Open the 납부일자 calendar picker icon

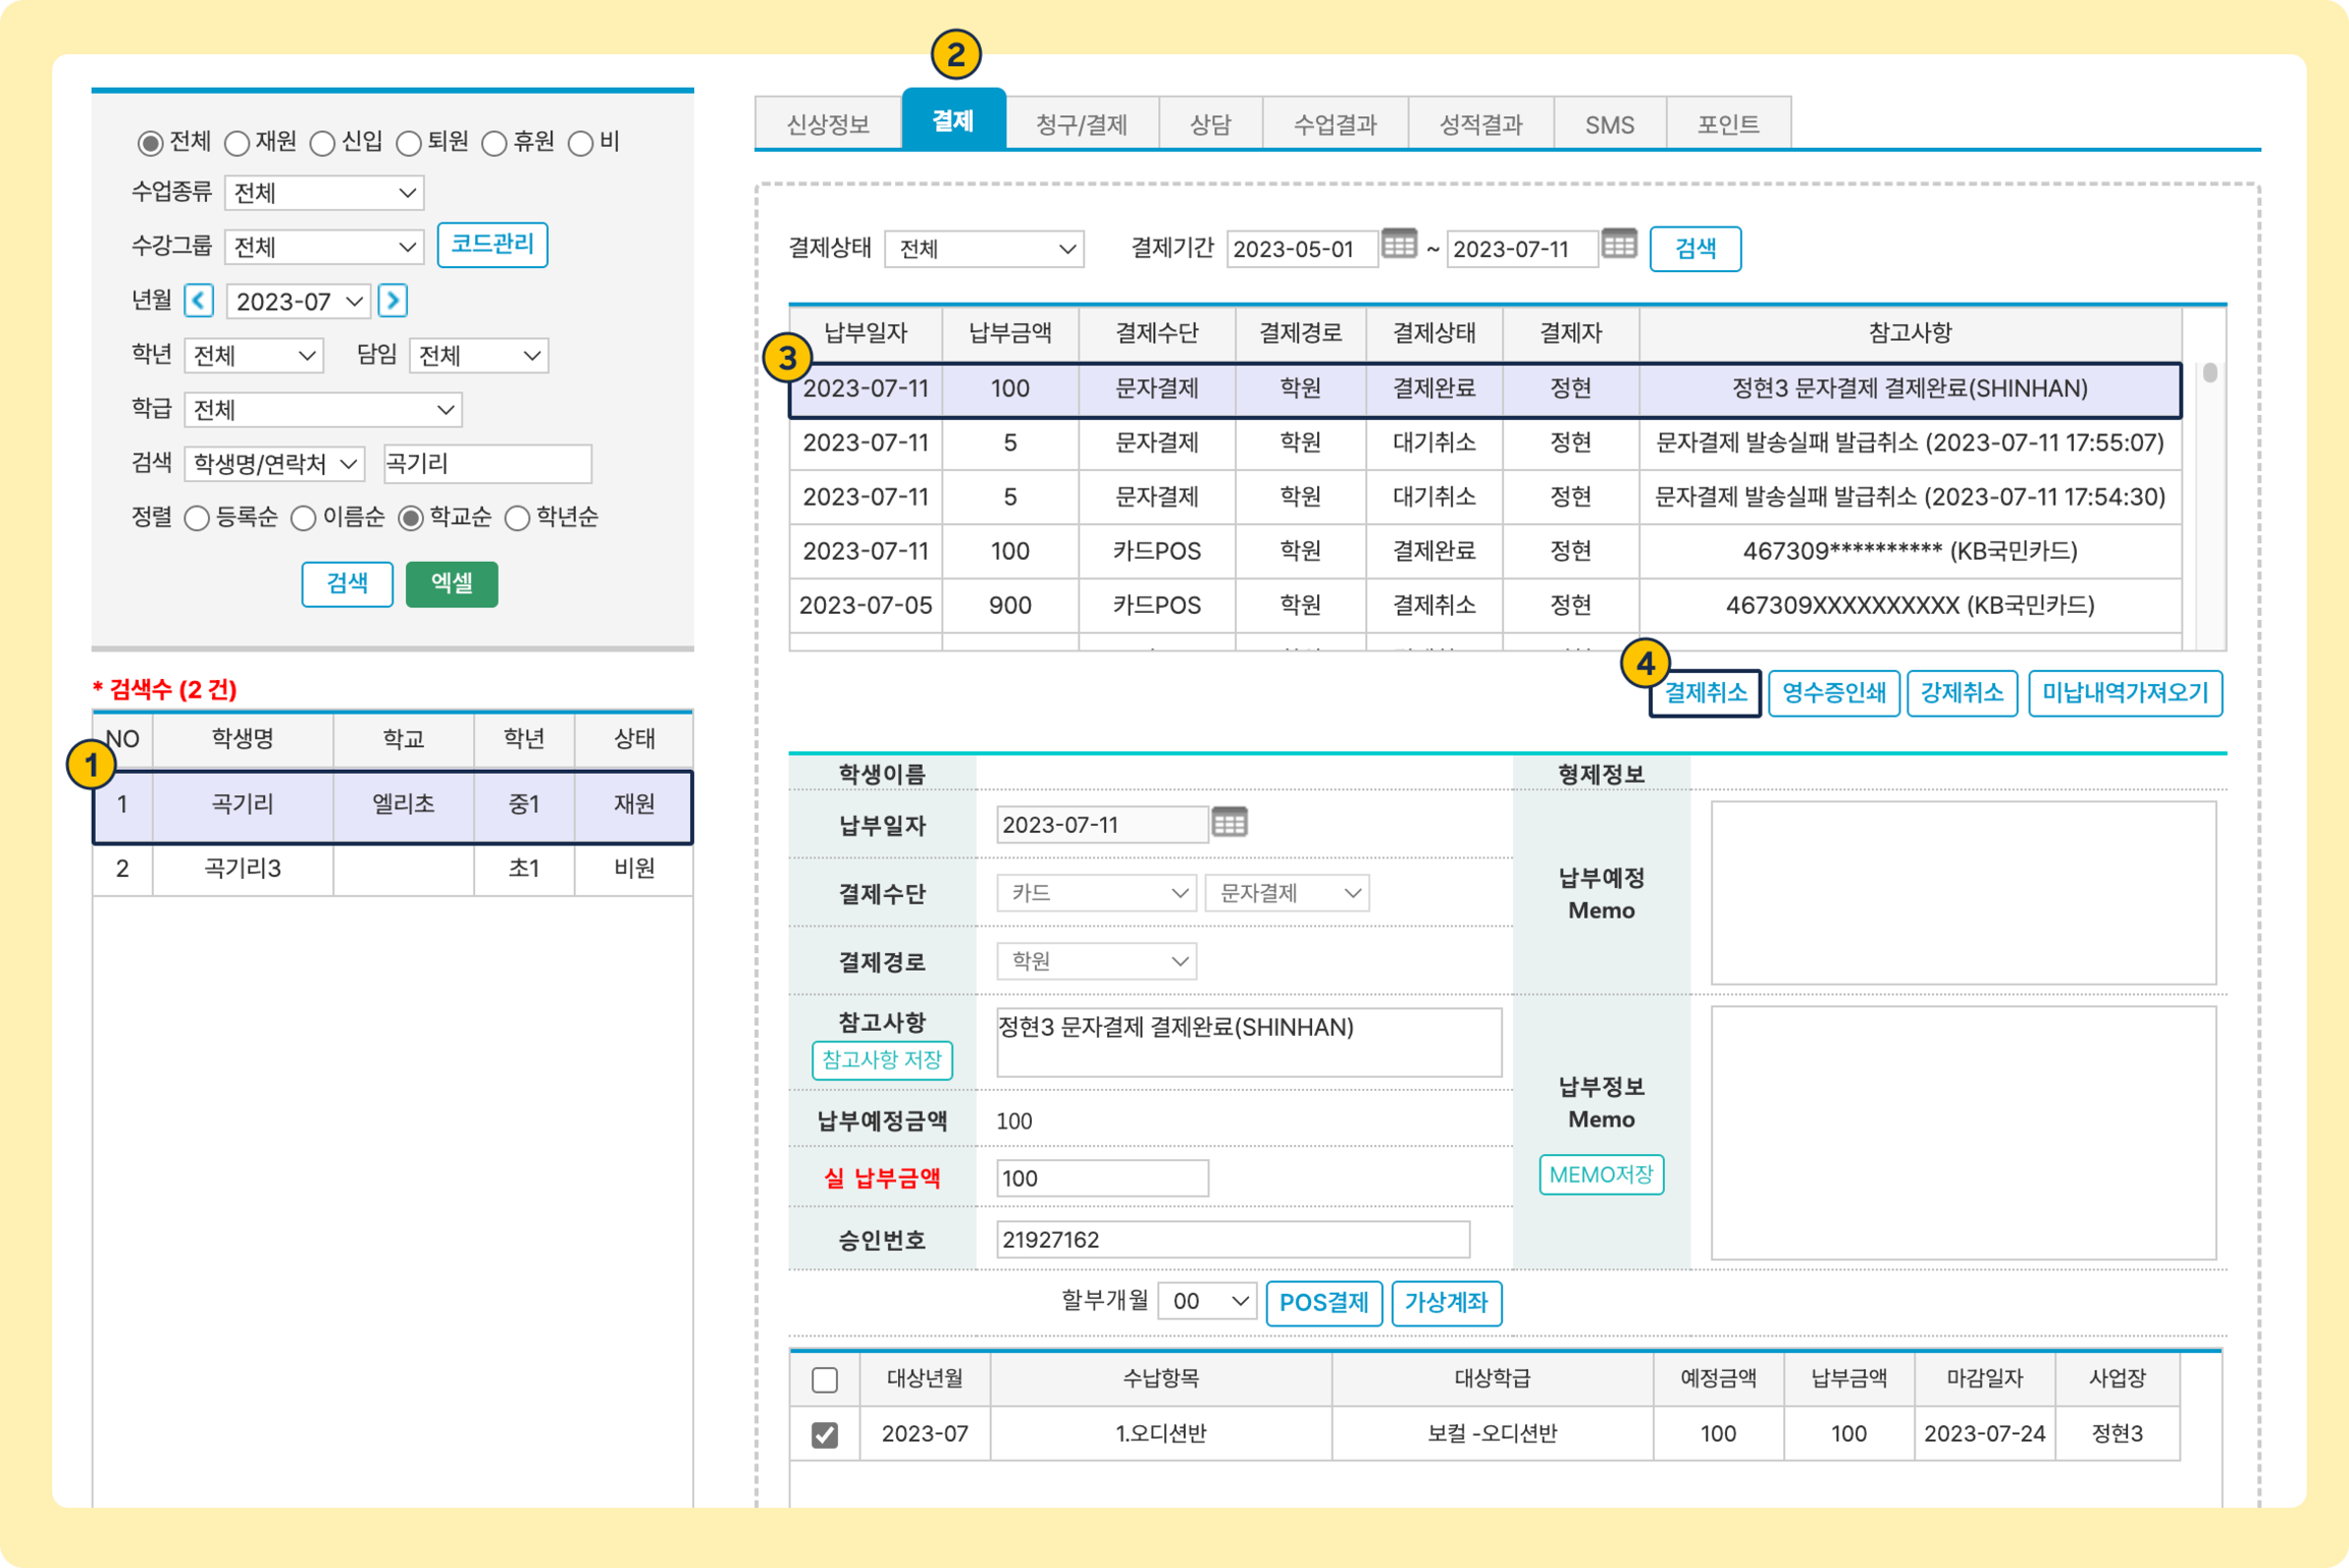[1229, 823]
